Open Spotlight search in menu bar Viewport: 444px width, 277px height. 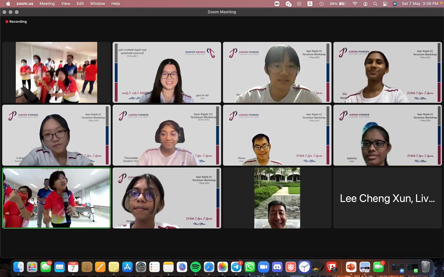tap(375, 4)
